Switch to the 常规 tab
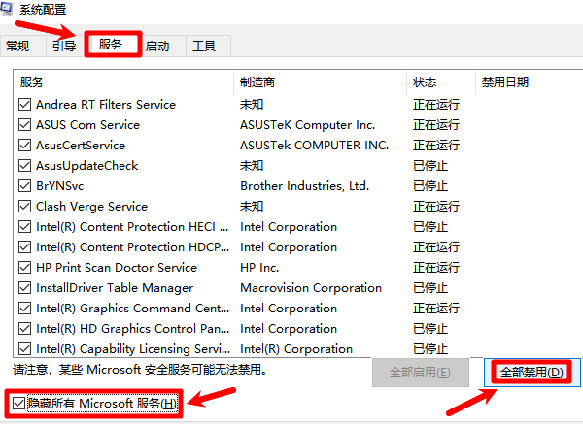 click(18, 46)
